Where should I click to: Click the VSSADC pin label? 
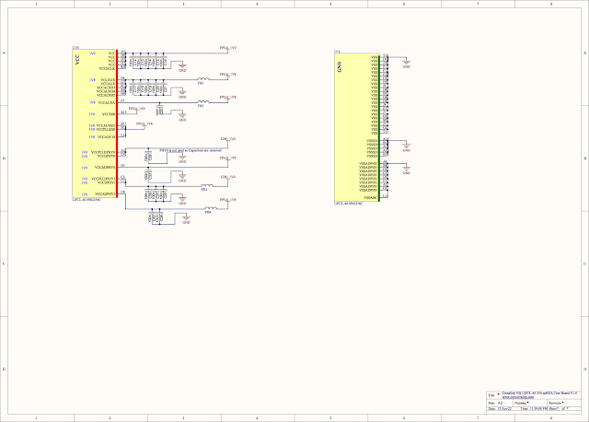click(370, 197)
